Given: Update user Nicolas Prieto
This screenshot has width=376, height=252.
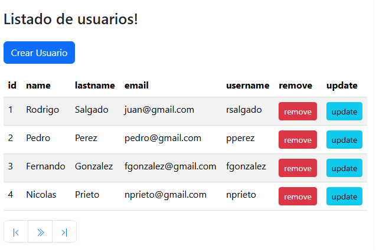Looking at the screenshot, I should tap(344, 197).
